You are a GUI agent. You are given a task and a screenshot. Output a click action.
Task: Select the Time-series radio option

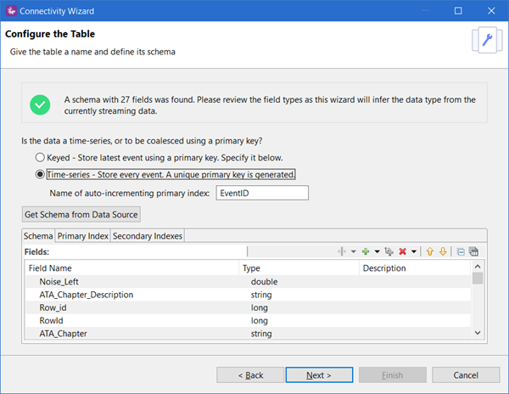pyautogui.click(x=40, y=175)
